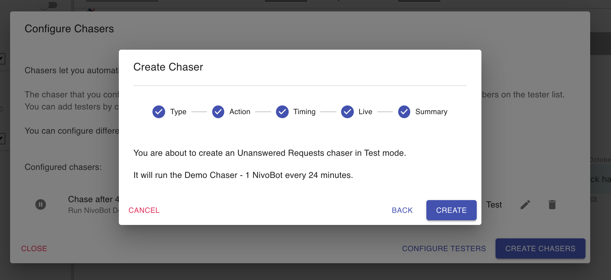Click the Create Chasers button
The height and width of the screenshot is (280, 611).
(540, 248)
